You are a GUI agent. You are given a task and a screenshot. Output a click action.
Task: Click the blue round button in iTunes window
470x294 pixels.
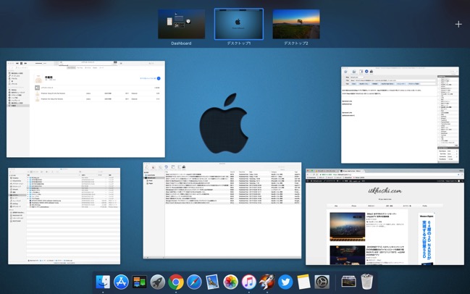click(x=159, y=78)
